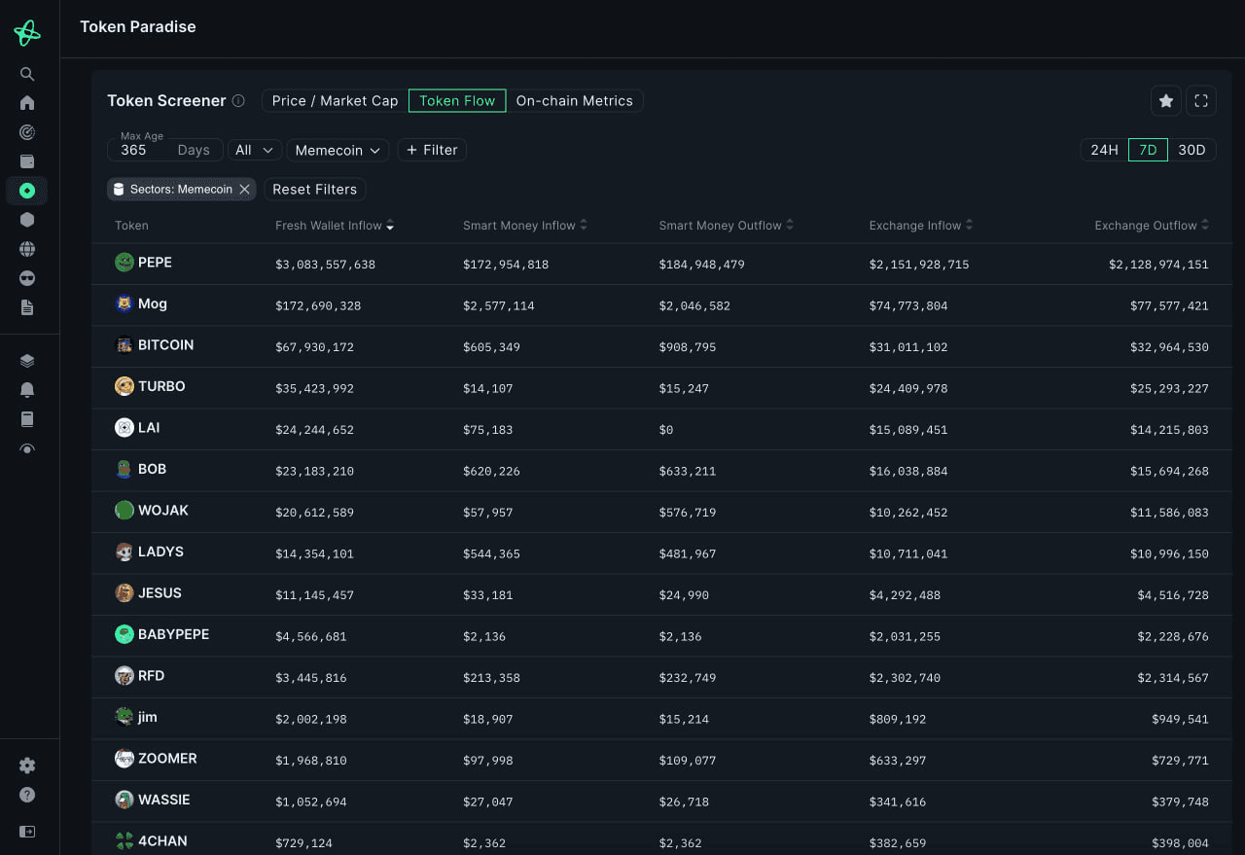Click the Reset Filters button
The height and width of the screenshot is (855, 1245).
[314, 190]
